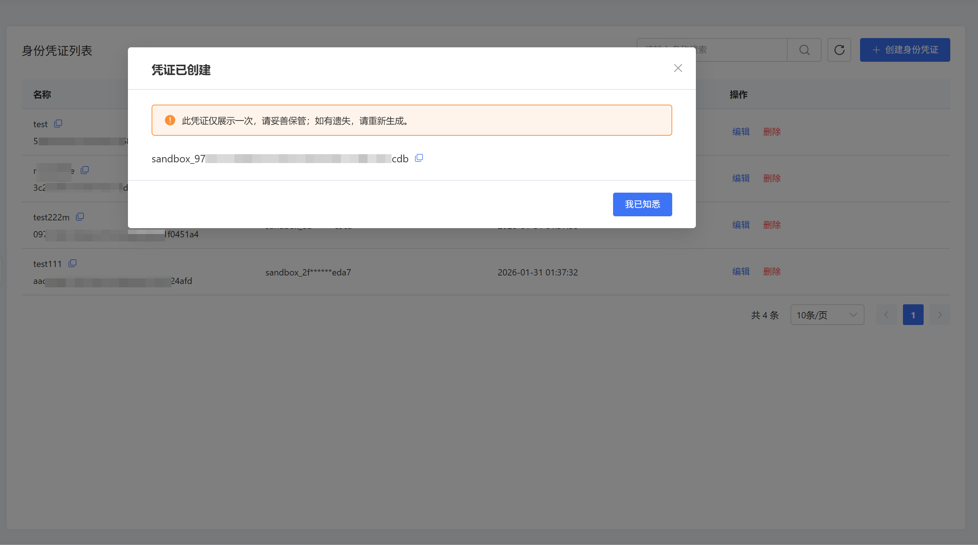This screenshot has height=545, width=978.
Task: Click the search magnifier icon
Action: point(804,50)
